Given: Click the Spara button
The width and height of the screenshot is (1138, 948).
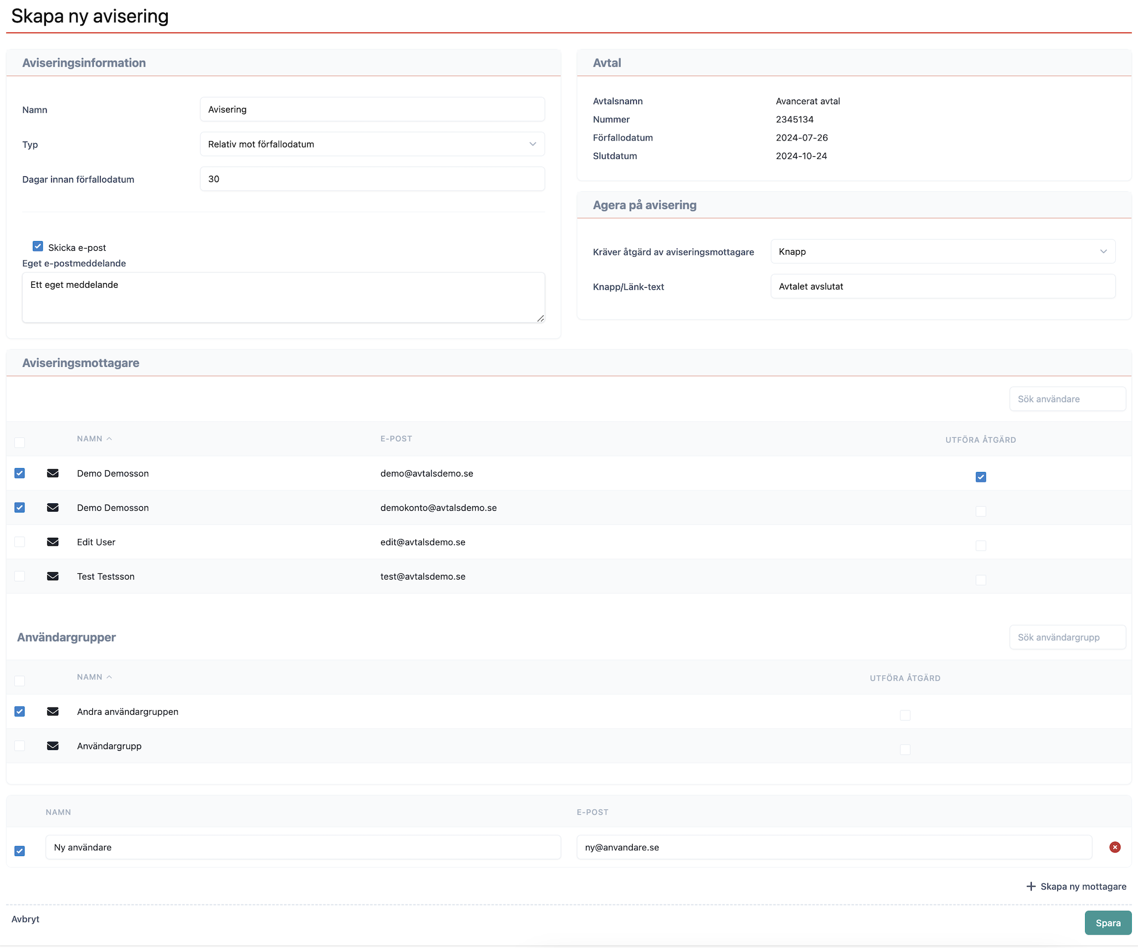Looking at the screenshot, I should point(1107,923).
